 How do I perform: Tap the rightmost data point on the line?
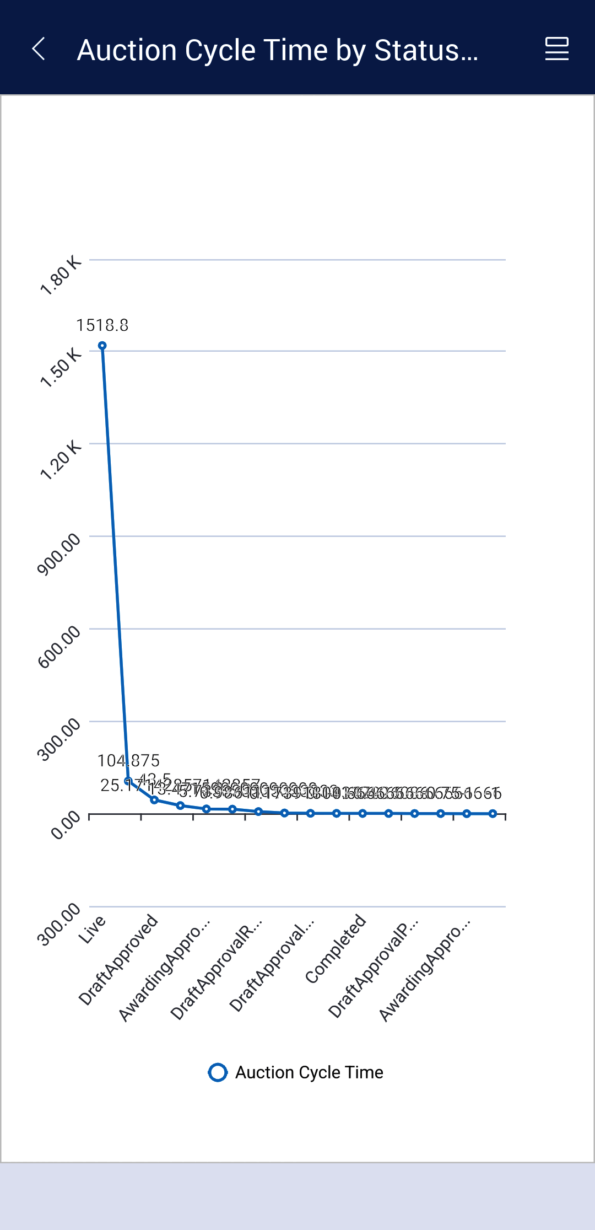[493, 813]
